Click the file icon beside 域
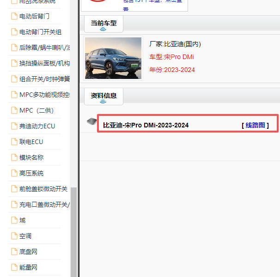 [x=14, y=220]
